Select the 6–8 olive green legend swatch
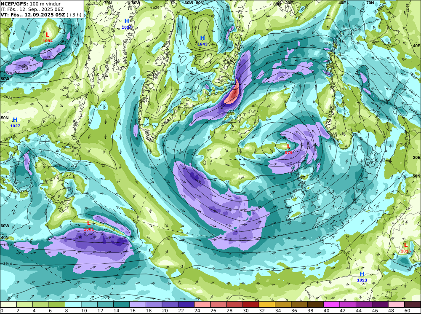The height and width of the screenshot is (314, 421). (x=57, y=304)
